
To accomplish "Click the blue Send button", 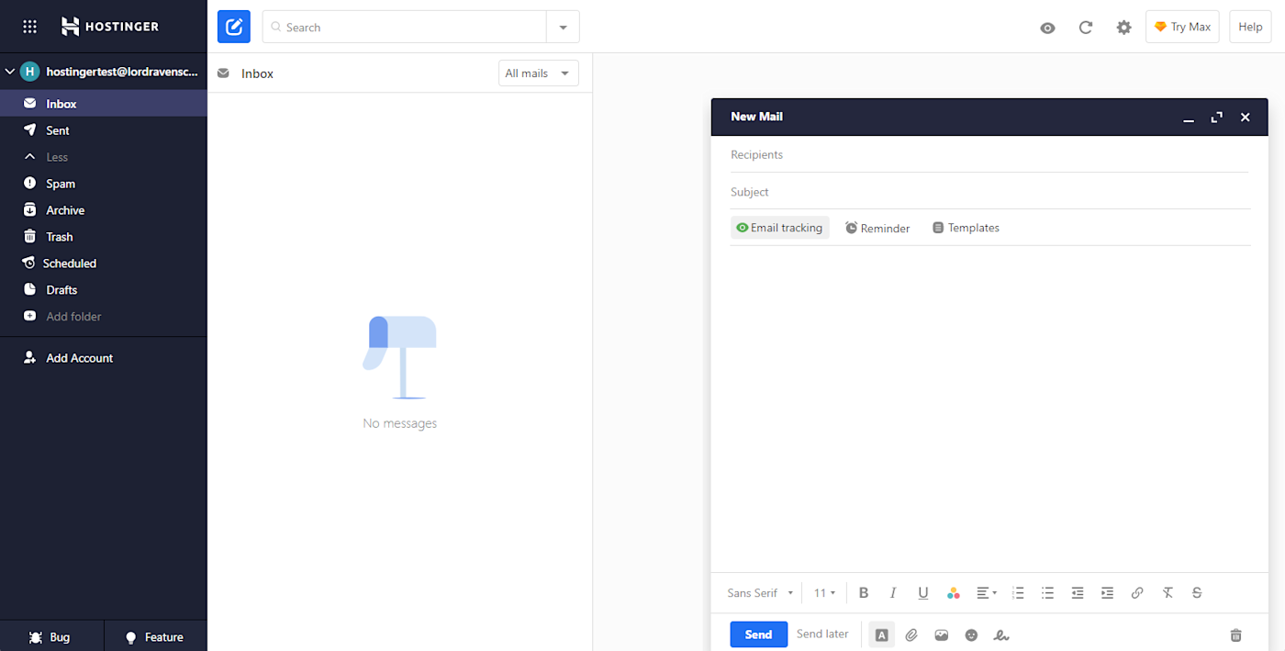I will [x=759, y=634].
